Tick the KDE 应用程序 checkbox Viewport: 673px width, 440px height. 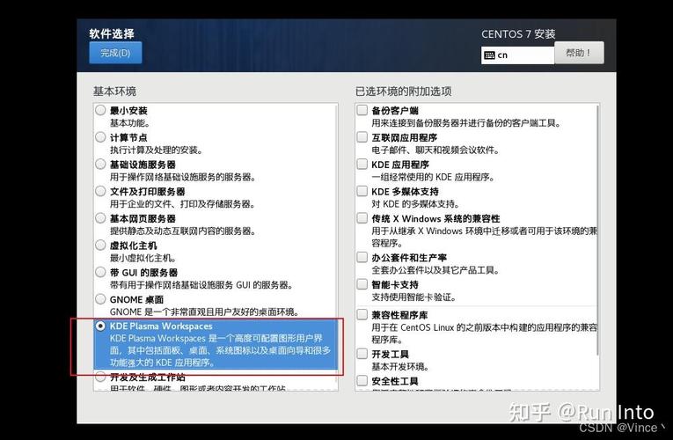click(x=362, y=165)
